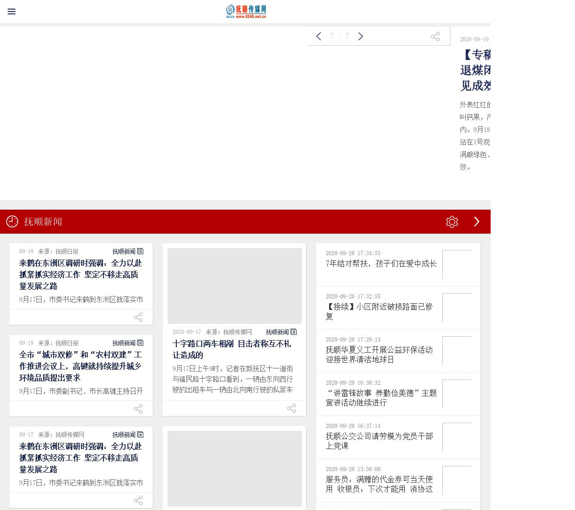Open first 来鹤在东洲区调研时强调 headline dated 09-18
The width and height of the screenshot is (575, 510).
coord(81,274)
